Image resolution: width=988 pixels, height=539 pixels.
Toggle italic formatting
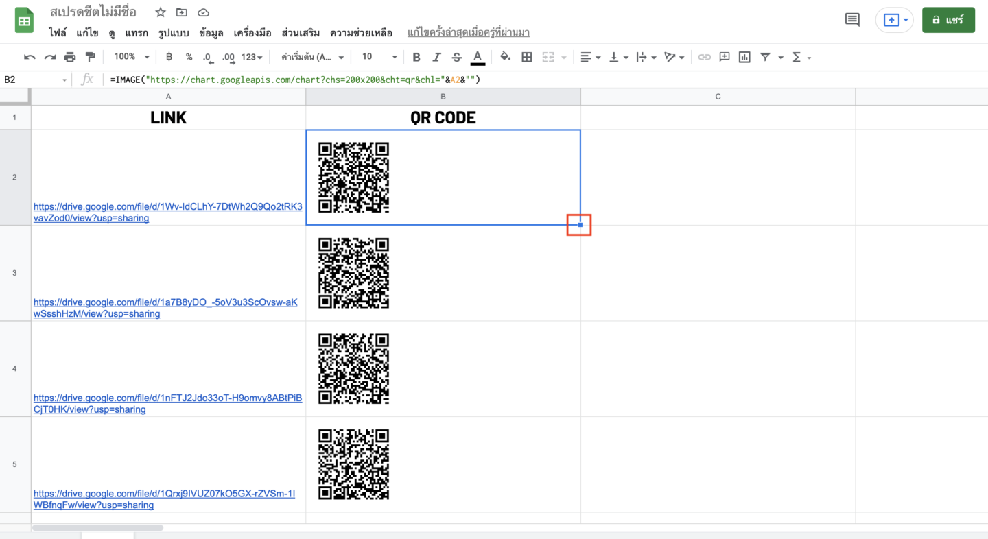coord(436,57)
